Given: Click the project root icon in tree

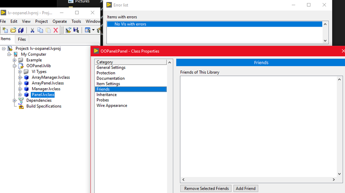Looking at the screenshot, I should click(x=10, y=48).
